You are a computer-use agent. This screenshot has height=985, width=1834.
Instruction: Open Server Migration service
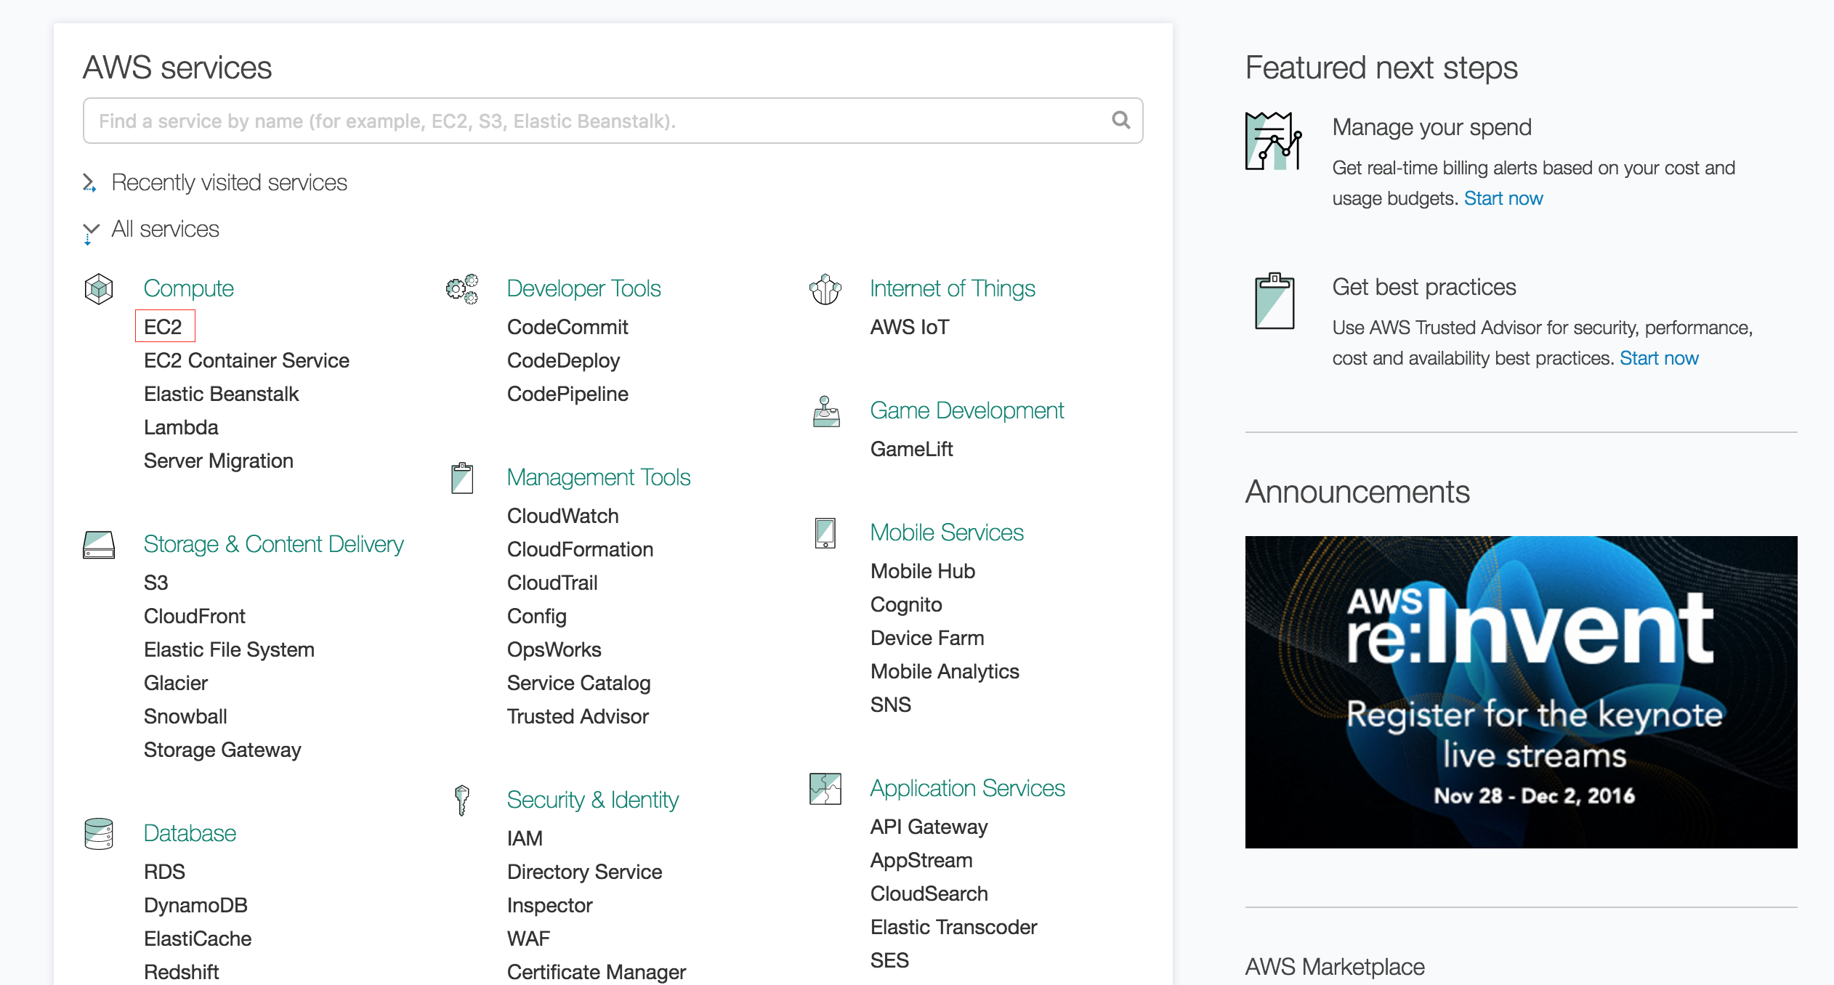tap(219, 461)
